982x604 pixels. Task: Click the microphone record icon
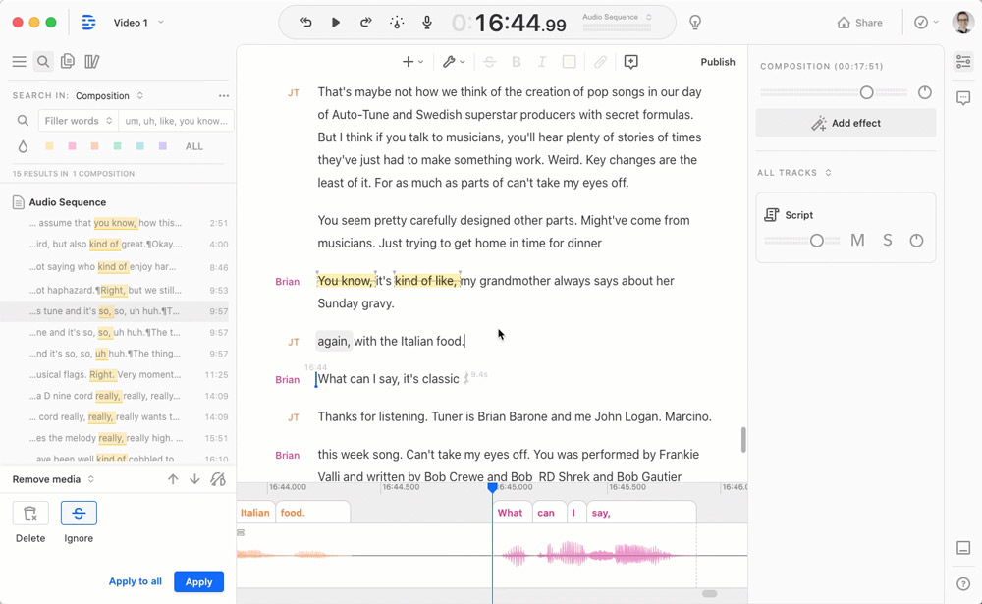427,23
